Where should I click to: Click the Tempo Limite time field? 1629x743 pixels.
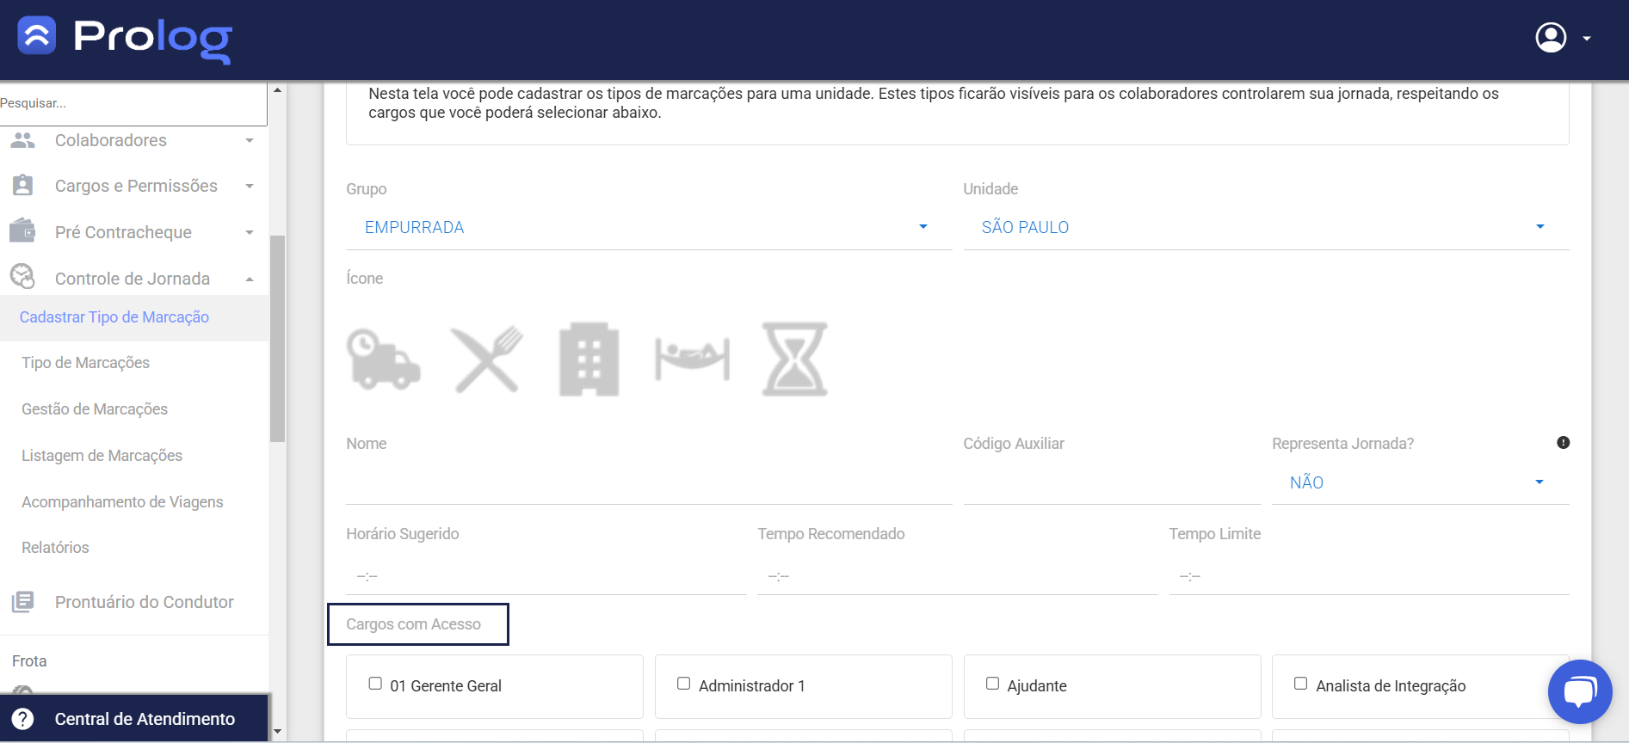[1368, 575]
